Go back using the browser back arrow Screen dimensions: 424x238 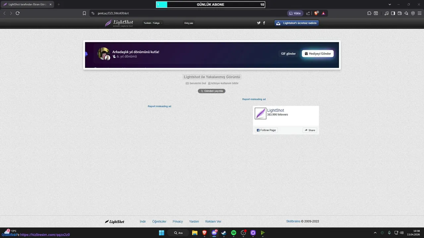click(4, 13)
